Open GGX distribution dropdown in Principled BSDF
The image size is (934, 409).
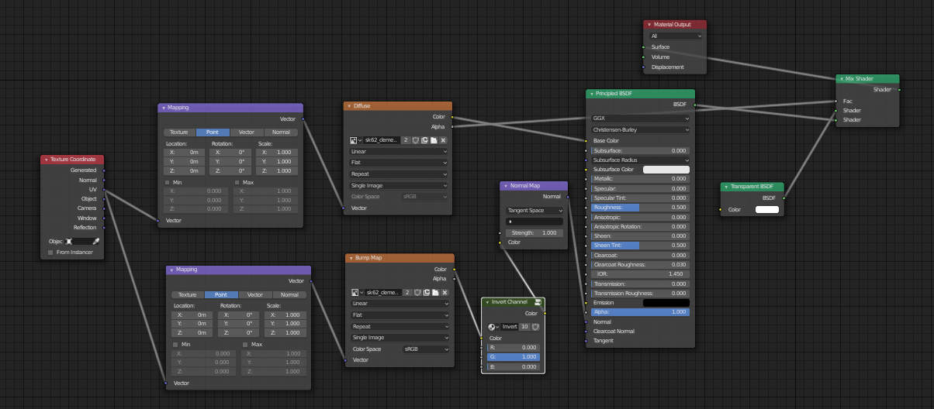641,119
